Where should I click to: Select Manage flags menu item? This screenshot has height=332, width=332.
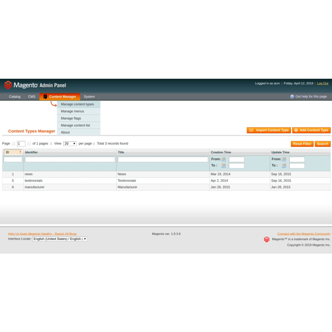click(79, 118)
